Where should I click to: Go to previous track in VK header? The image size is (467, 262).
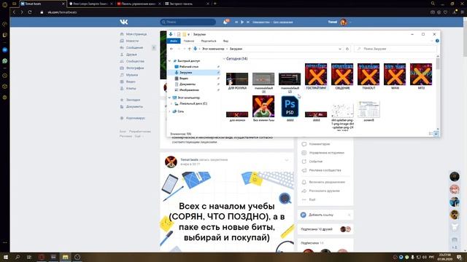[236, 22]
